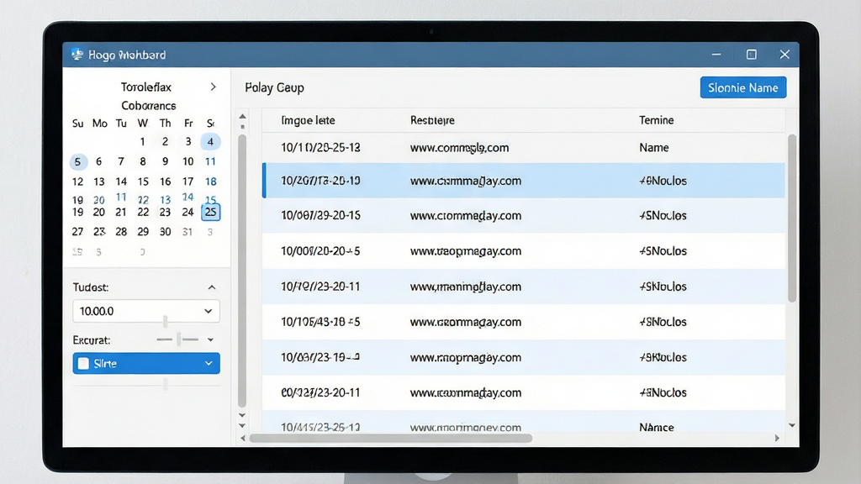Pick date 28 in the calendar
This screenshot has width=861, height=484.
(121, 232)
